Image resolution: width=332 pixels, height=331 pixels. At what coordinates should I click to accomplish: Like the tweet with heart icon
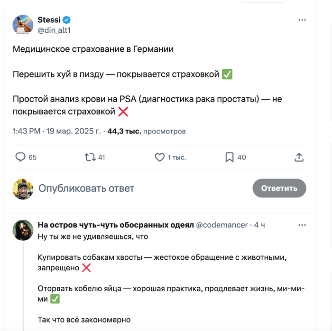pos(160,157)
